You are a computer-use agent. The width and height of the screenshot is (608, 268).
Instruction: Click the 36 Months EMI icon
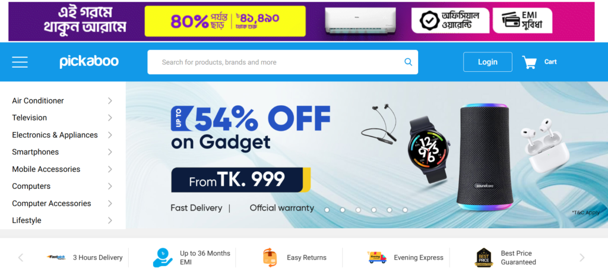pyautogui.click(x=163, y=257)
